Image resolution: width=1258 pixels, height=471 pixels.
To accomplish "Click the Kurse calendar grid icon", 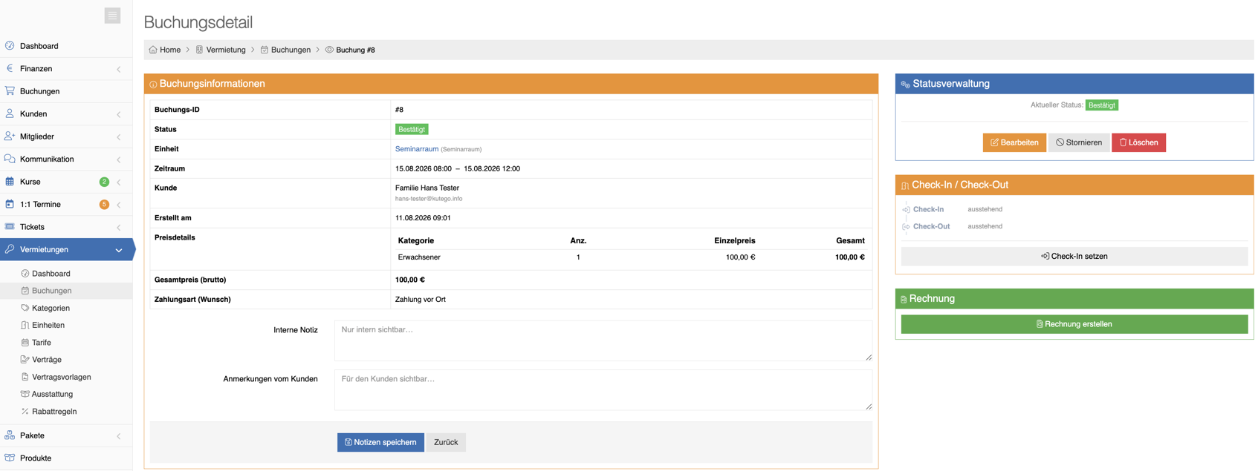I will click(x=10, y=182).
